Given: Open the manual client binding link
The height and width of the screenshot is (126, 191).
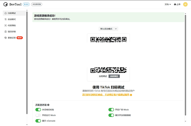Looking at the screenshot, I should [106, 95].
